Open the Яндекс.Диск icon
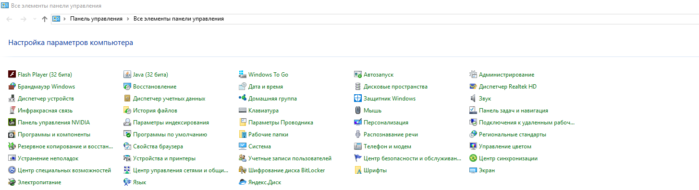The image size is (699, 190). (x=243, y=182)
